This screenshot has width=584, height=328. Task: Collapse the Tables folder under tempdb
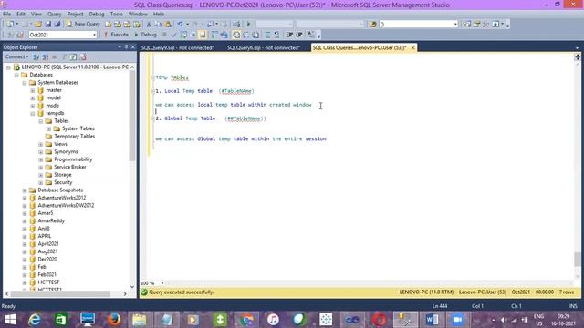(41, 121)
